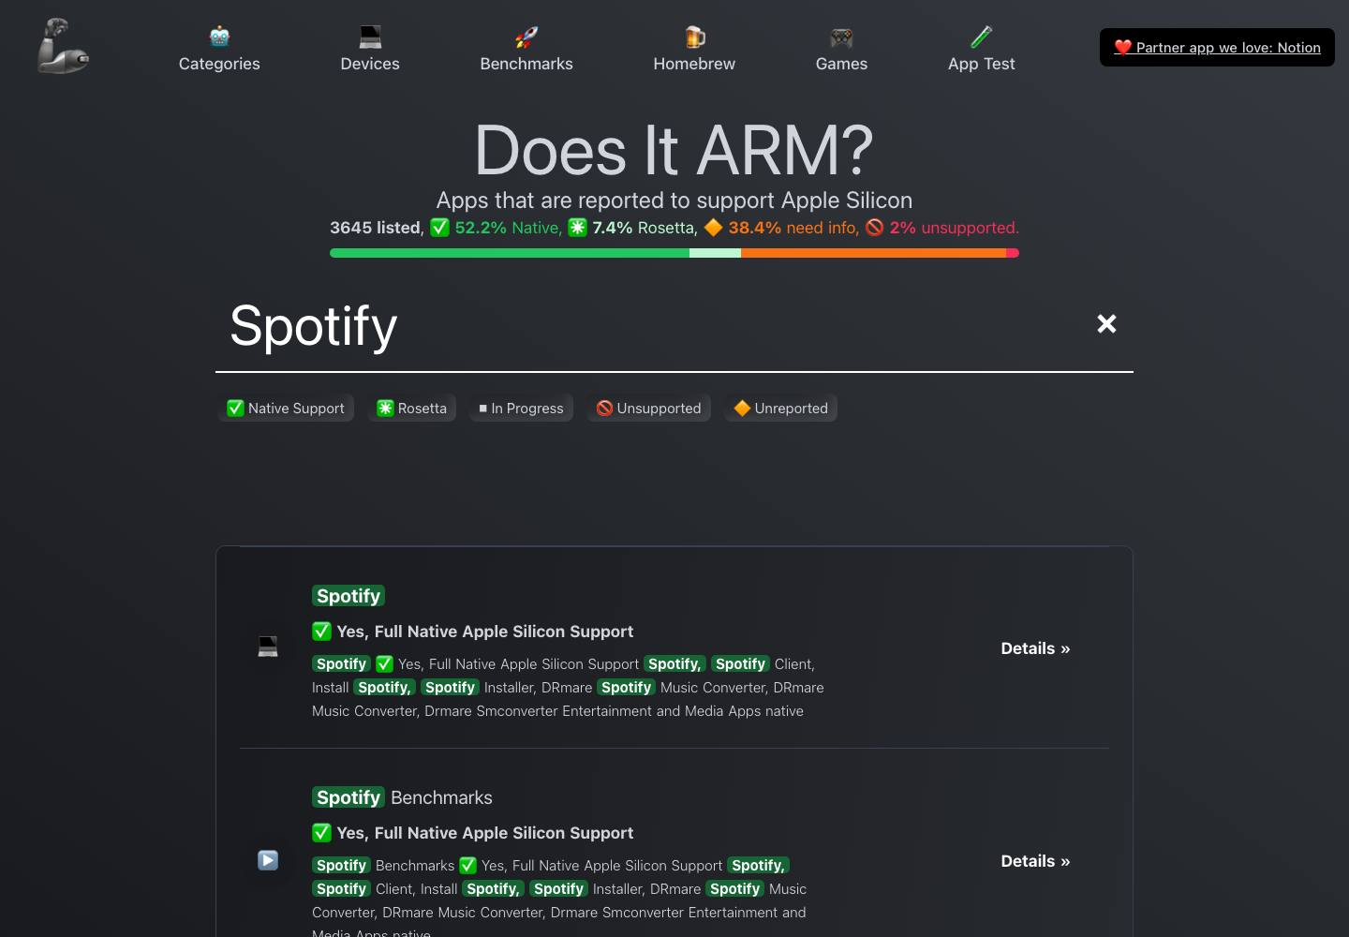
Task: Click the flexing arm site logo
Action: tap(63, 46)
